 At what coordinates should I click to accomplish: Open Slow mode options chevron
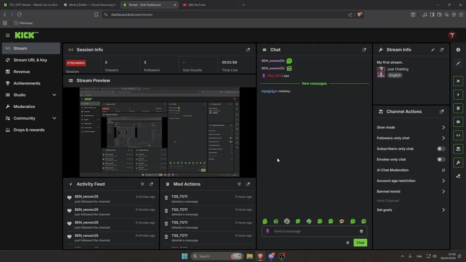coord(443,127)
